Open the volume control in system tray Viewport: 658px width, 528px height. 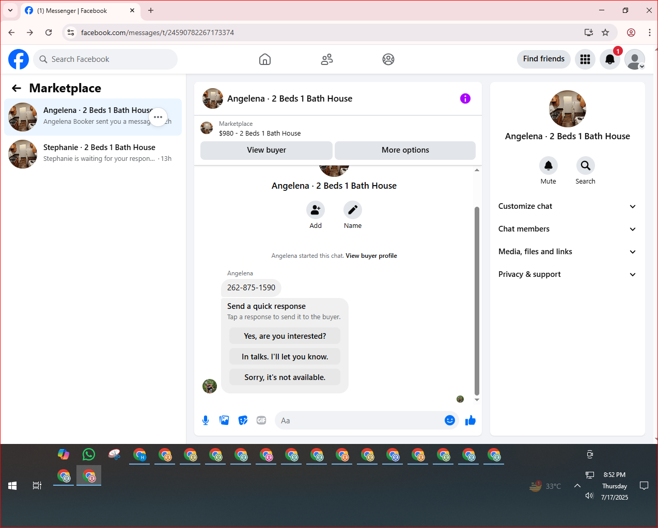(590, 496)
